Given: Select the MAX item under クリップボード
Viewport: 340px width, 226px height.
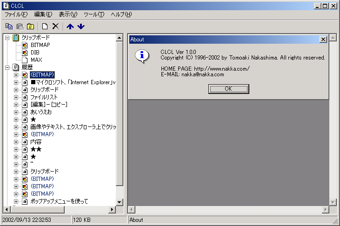Looking at the screenshot, I should 36,60.
